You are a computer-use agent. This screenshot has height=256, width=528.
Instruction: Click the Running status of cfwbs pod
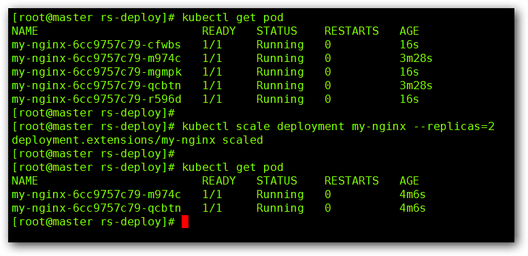tap(280, 45)
